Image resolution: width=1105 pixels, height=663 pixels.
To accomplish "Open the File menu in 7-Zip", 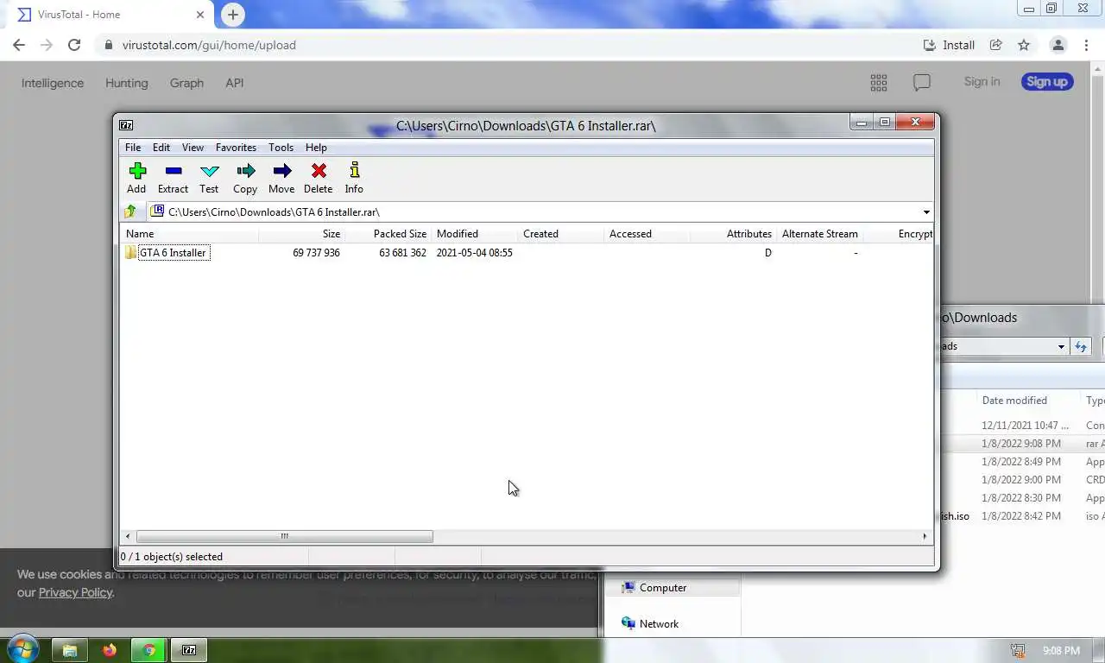I will tap(133, 148).
